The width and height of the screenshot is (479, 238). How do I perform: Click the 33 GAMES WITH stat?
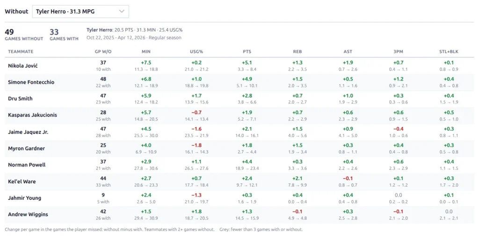coord(64,35)
